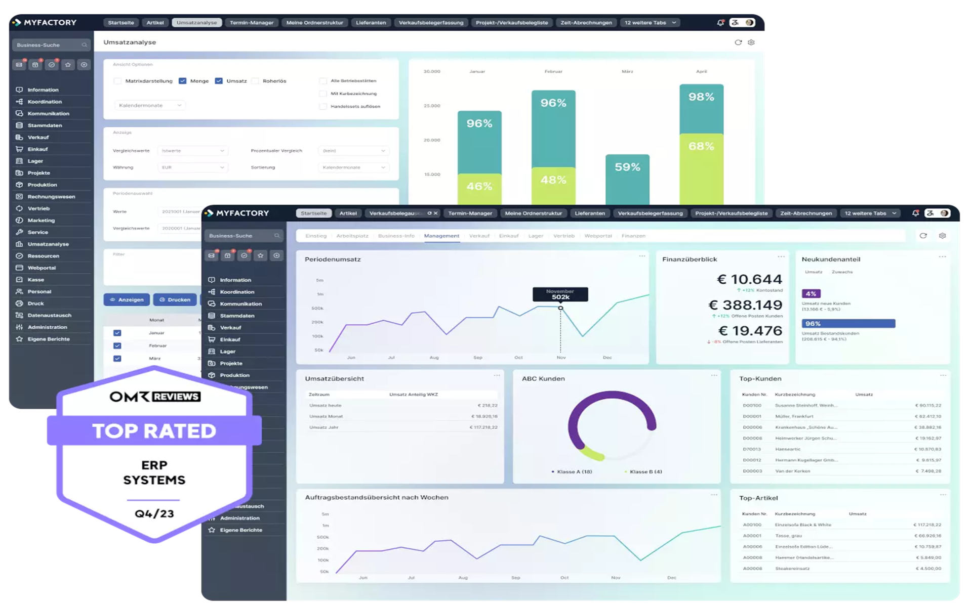
Task: Open the Kalendermonate dropdown in Ansicht Optionen
Action: click(x=150, y=105)
